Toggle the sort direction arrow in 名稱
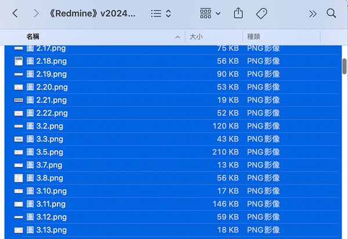The image size is (348, 239). click(x=177, y=37)
